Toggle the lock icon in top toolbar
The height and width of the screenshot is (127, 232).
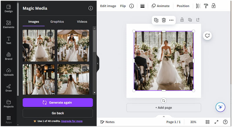coord(214,6)
